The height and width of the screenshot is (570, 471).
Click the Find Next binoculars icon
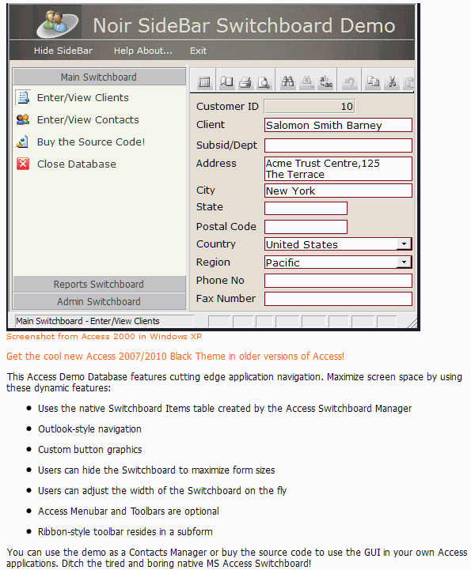click(x=307, y=82)
